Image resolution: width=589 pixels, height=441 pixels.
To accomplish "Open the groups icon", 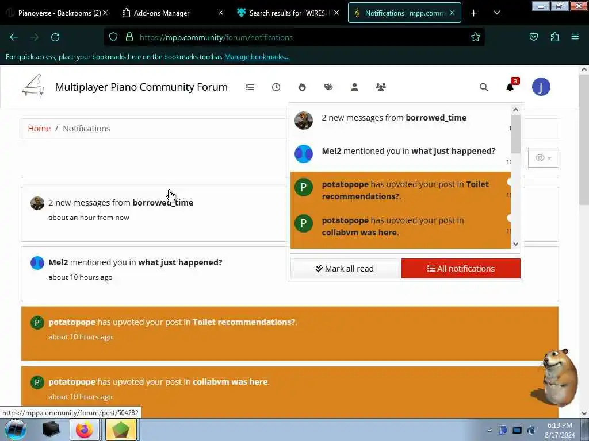I will pyautogui.click(x=381, y=87).
